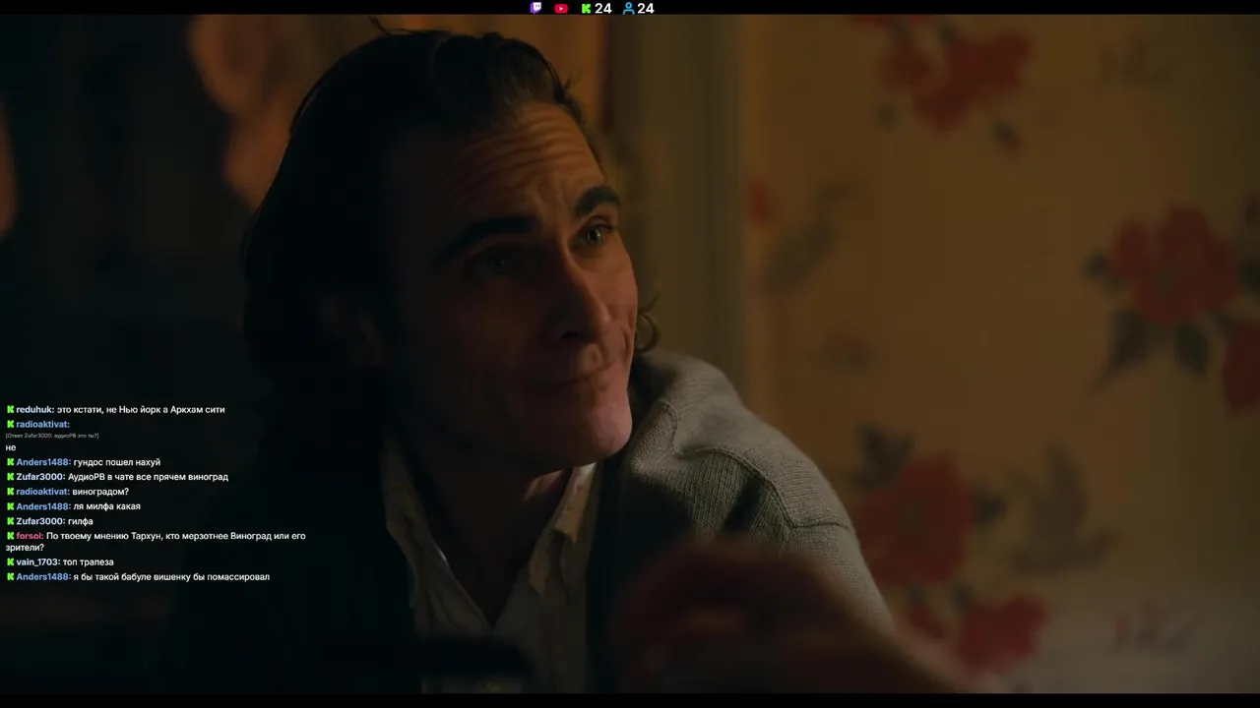Image resolution: width=1260 pixels, height=708 pixels.
Task: Click username radioaktivat before 'виноградом?'
Action: (x=43, y=492)
